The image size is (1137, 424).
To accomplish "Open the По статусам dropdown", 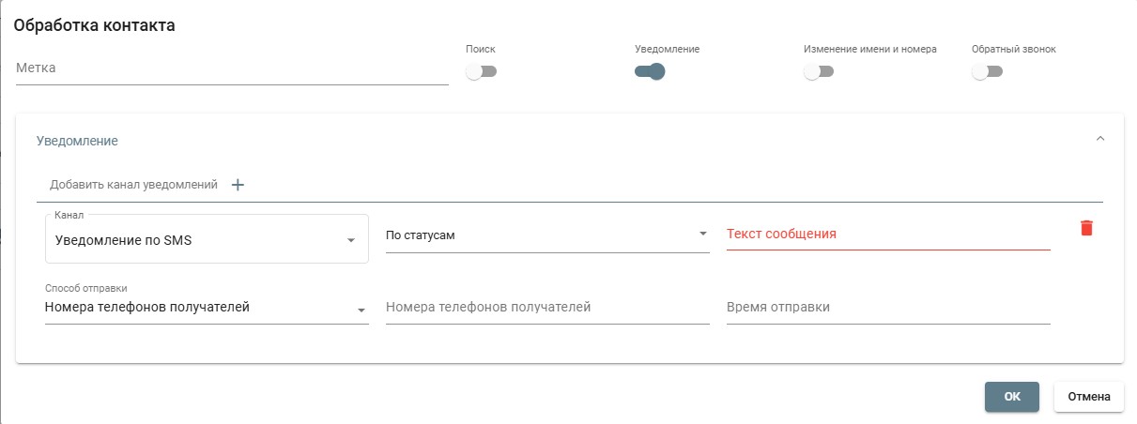I will (x=547, y=235).
